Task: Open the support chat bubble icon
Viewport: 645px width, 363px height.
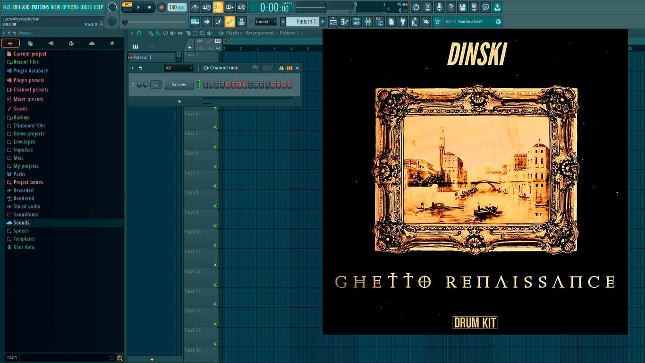Action: [x=485, y=7]
